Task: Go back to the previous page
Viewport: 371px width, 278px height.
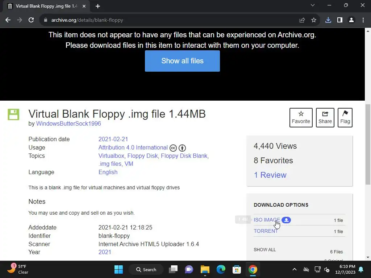Action: point(8,20)
